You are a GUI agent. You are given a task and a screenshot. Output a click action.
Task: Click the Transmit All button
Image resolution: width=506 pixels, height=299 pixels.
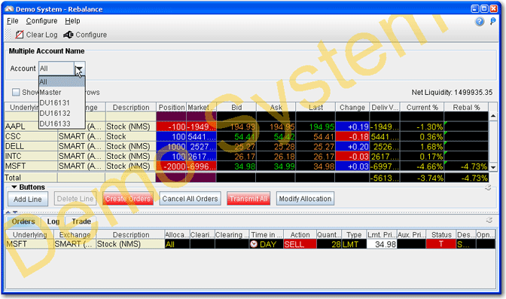tap(248, 199)
